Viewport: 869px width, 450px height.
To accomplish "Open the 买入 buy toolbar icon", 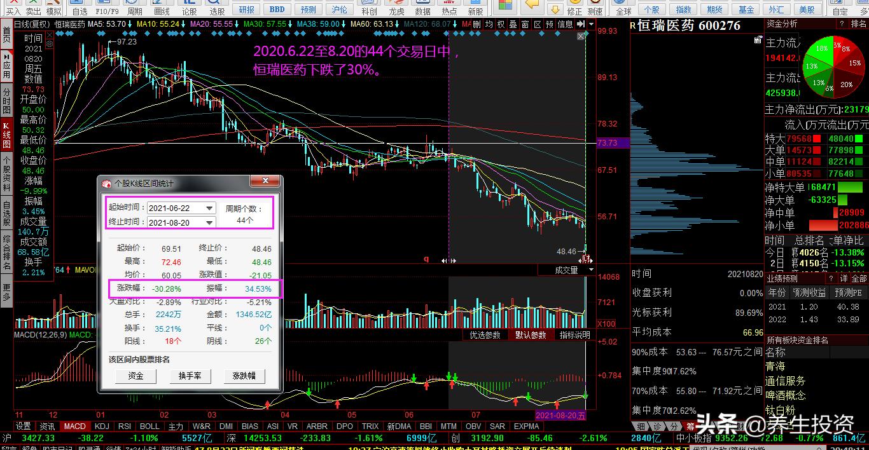I will (x=13, y=8).
